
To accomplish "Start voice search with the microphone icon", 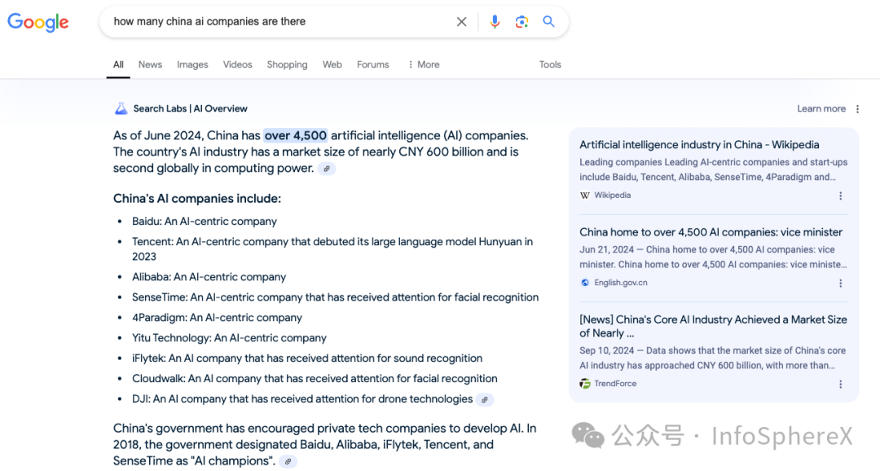I will pyautogui.click(x=495, y=21).
